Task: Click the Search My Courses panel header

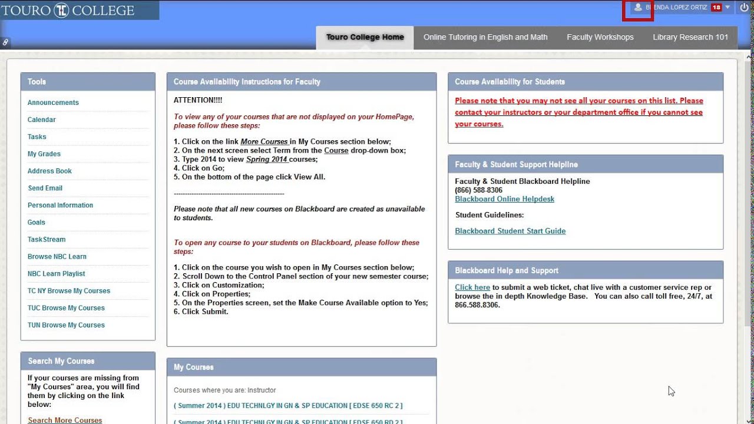Action: pyautogui.click(x=88, y=361)
